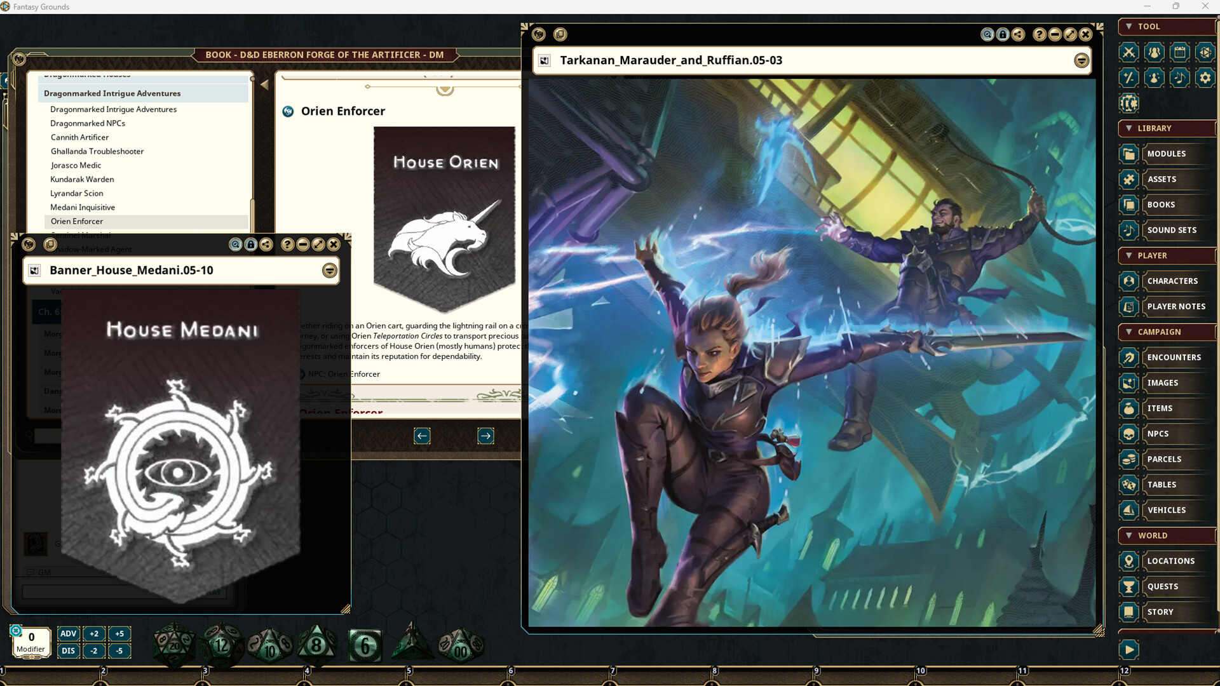Image resolution: width=1220 pixels, height=686 pixels.
Task: Open Tarkanan image title menu button
Action: [x=1081, y=60]
